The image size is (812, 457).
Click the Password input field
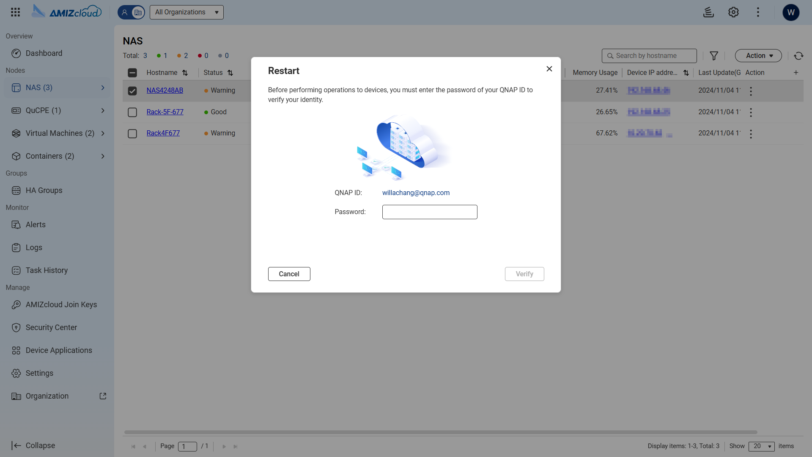pos(430,212)
